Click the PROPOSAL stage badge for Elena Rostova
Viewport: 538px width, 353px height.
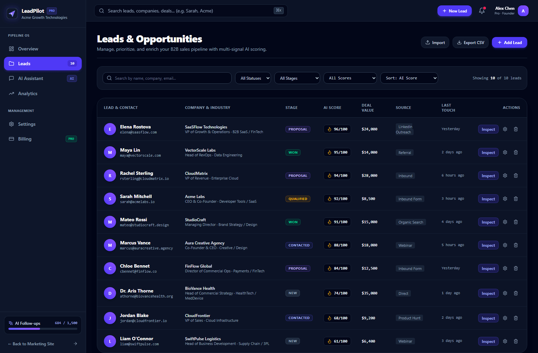pos(298,129)
